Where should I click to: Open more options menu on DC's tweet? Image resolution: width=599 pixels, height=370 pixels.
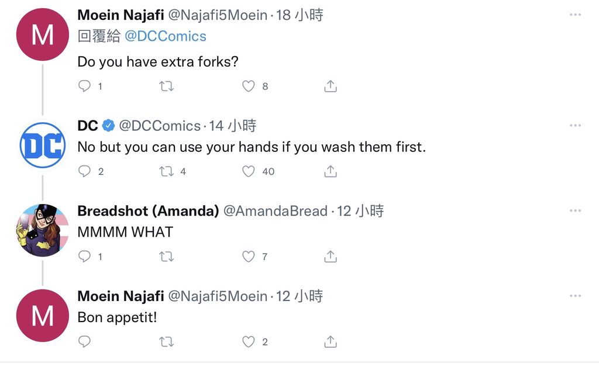(x=575, y=126)
